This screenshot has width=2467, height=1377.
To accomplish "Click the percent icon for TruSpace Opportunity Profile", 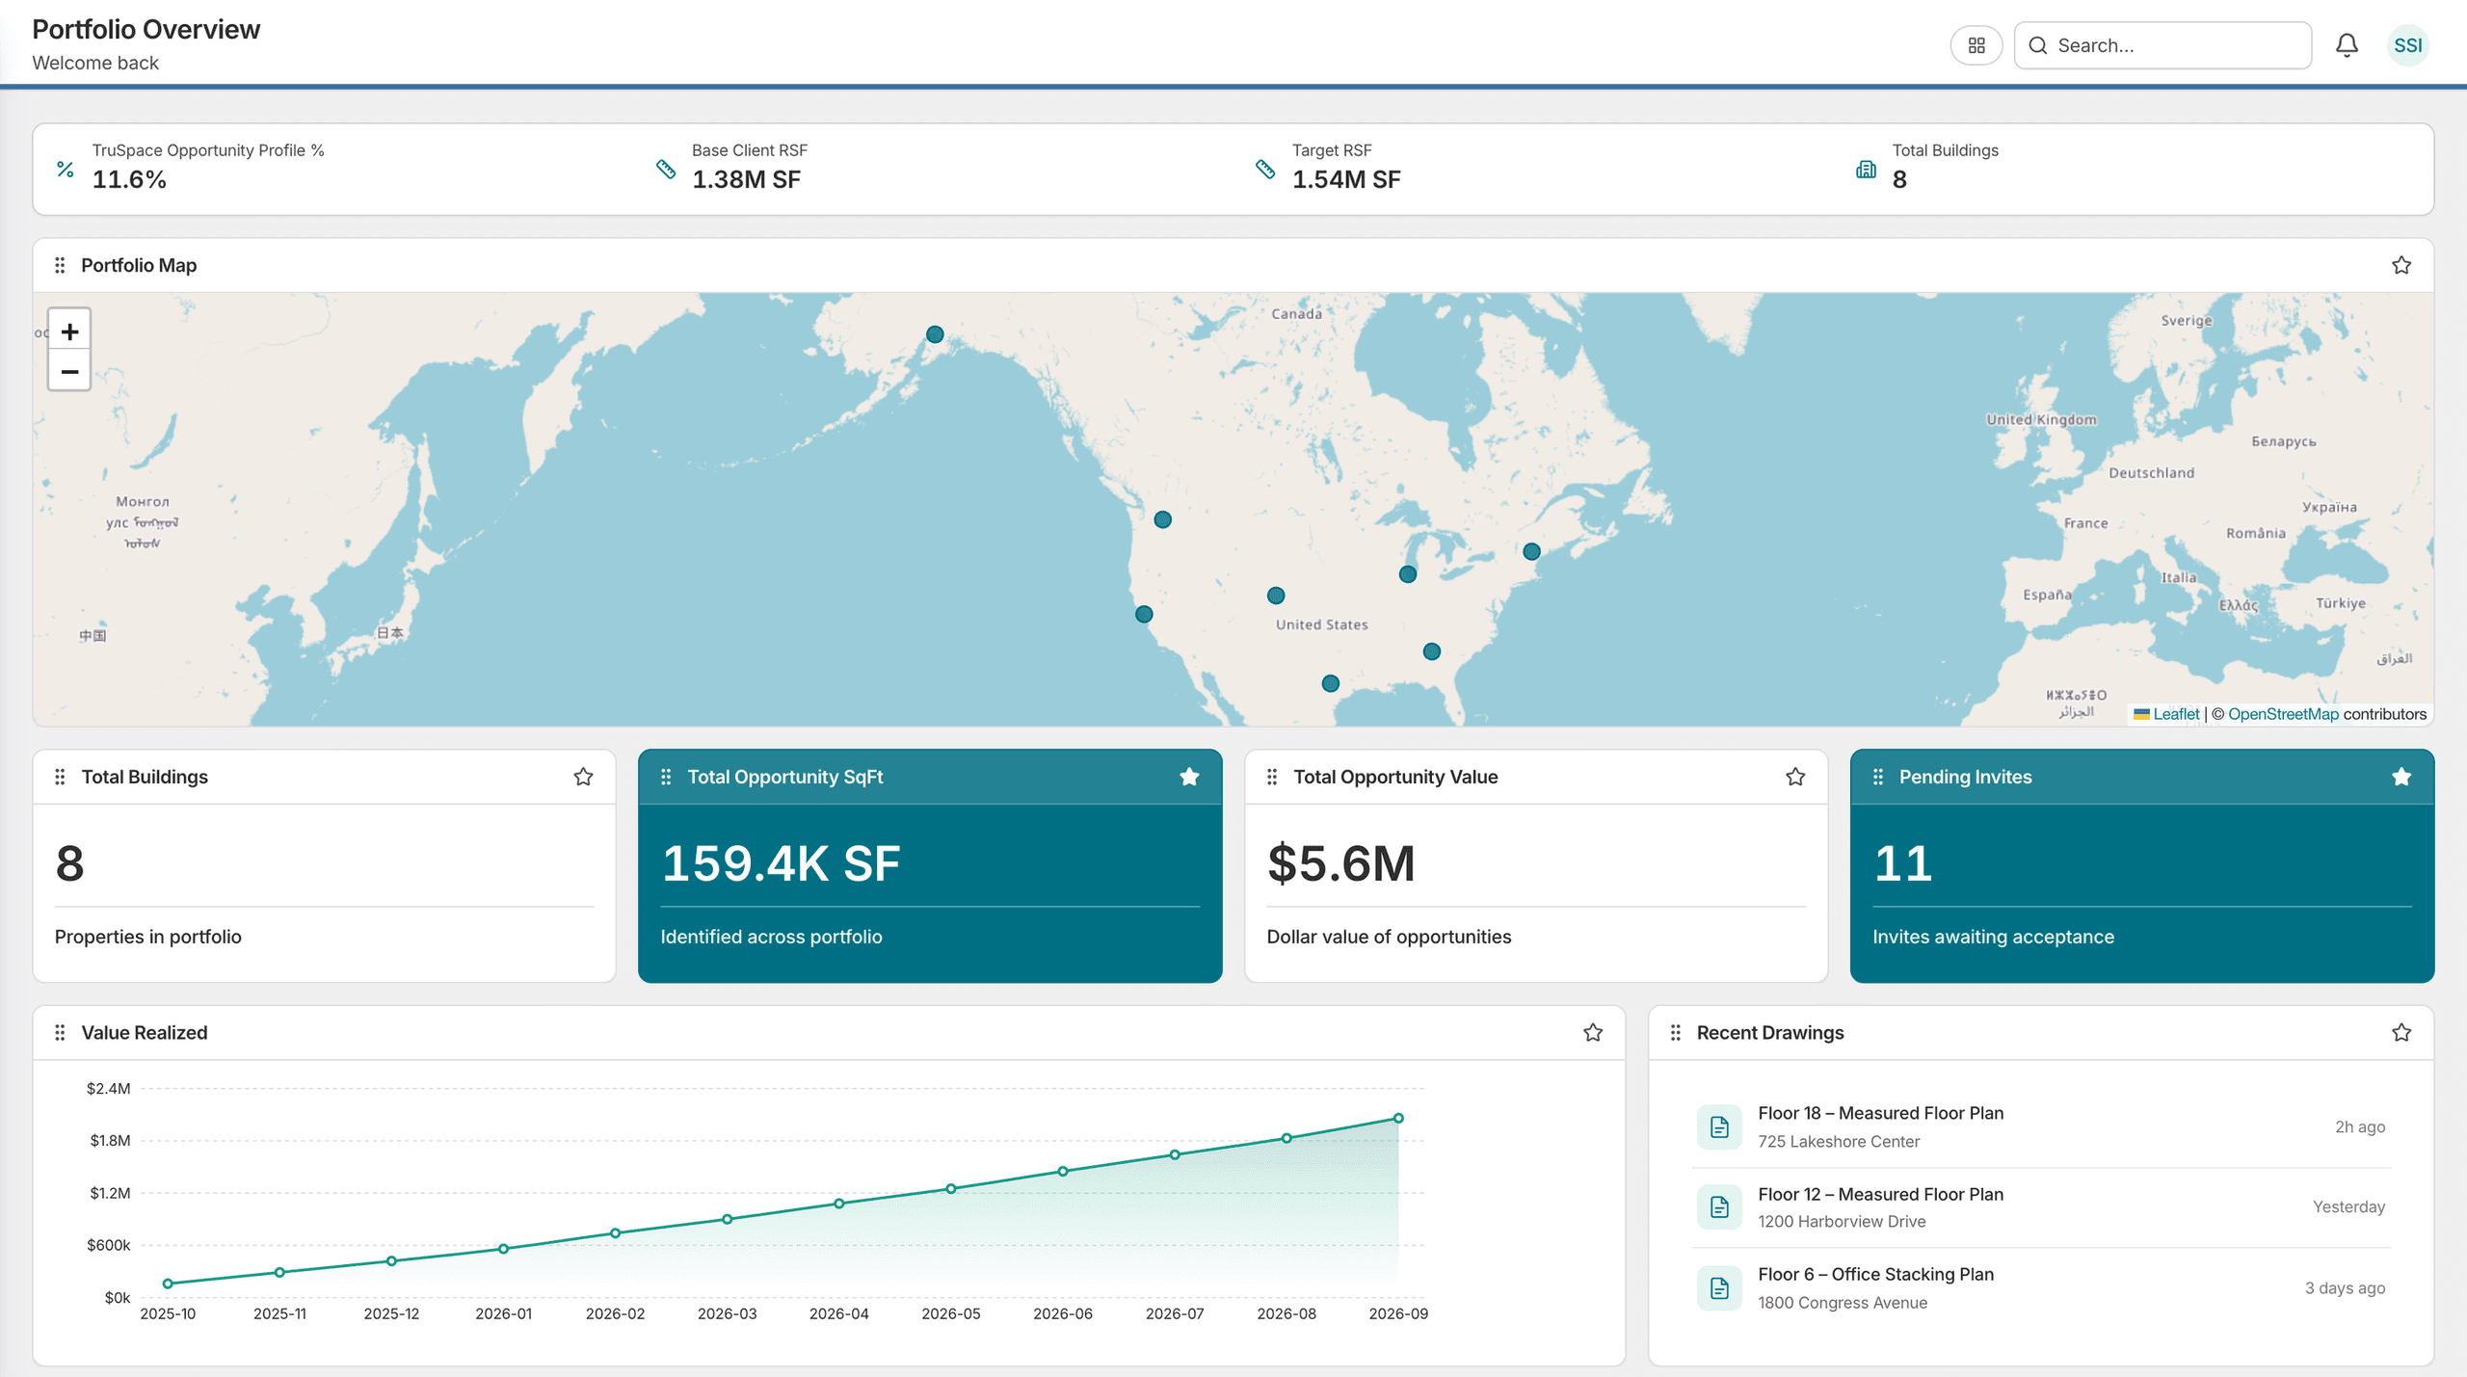I will click(66, 170).
